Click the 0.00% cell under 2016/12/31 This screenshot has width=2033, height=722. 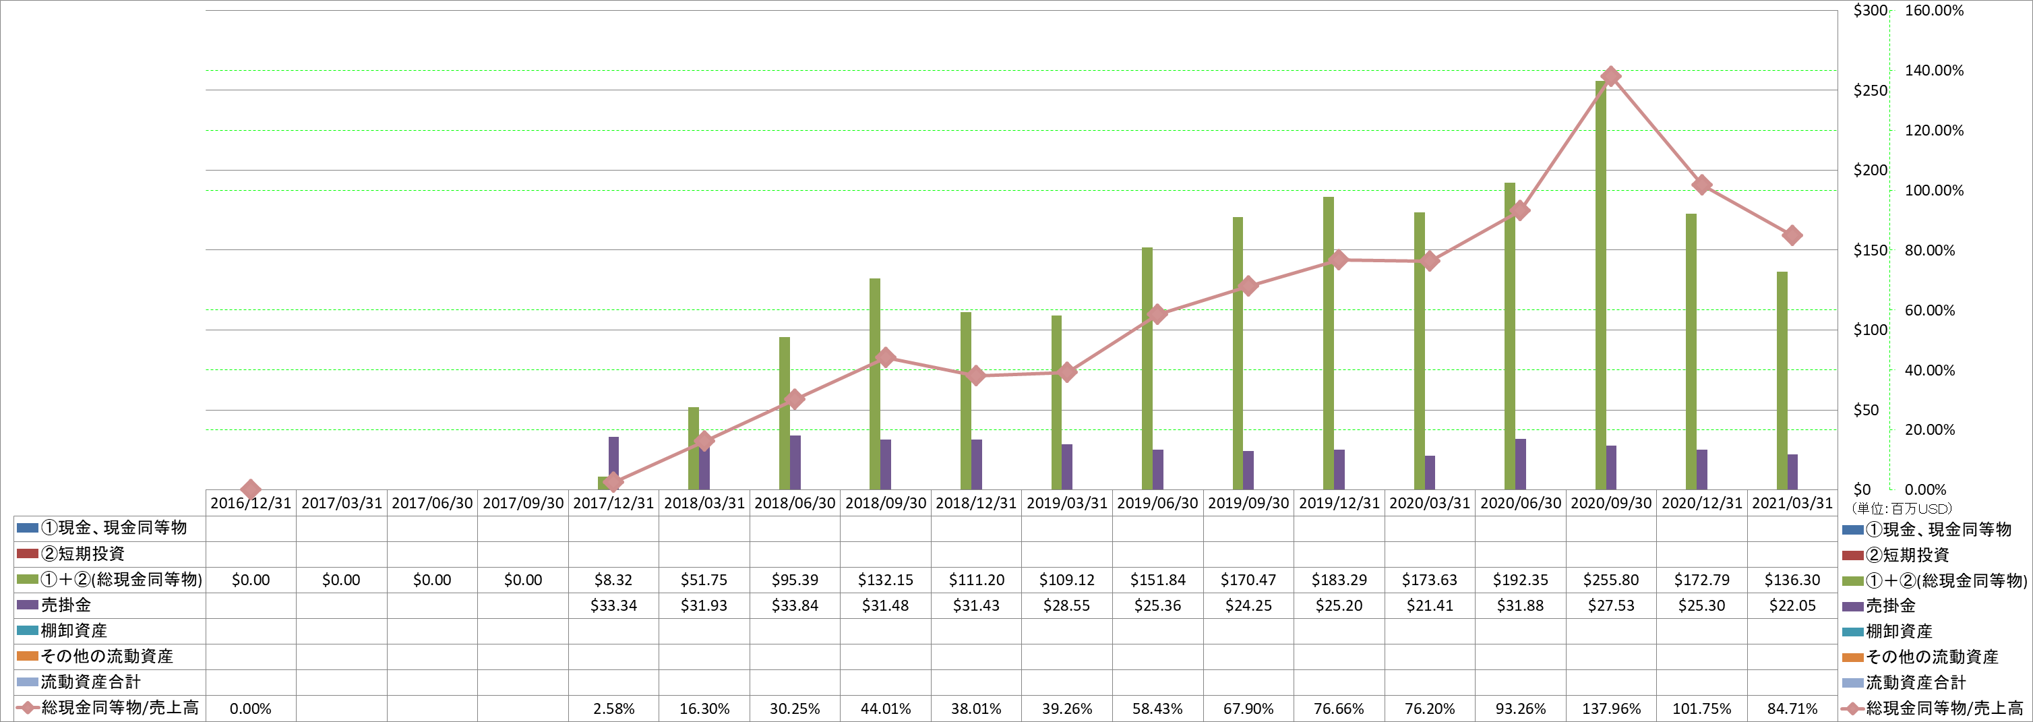tap(250, 709)
